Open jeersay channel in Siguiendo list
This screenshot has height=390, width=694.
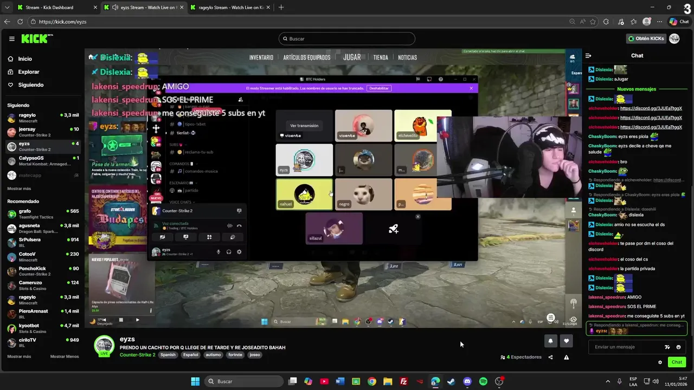pos(42,132)
